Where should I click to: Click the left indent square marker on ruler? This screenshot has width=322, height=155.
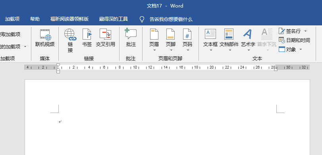[x=58, y=72]
